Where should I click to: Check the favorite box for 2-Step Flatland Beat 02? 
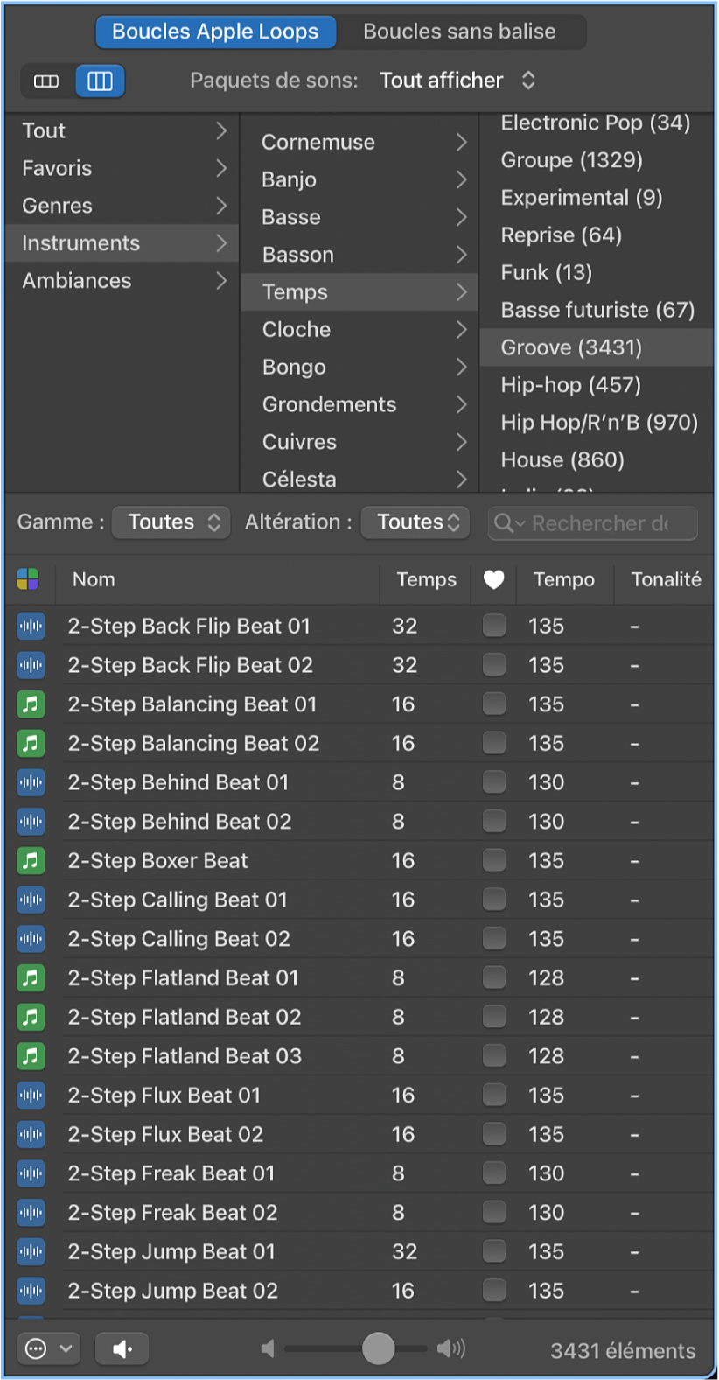tap(494, 1017)
